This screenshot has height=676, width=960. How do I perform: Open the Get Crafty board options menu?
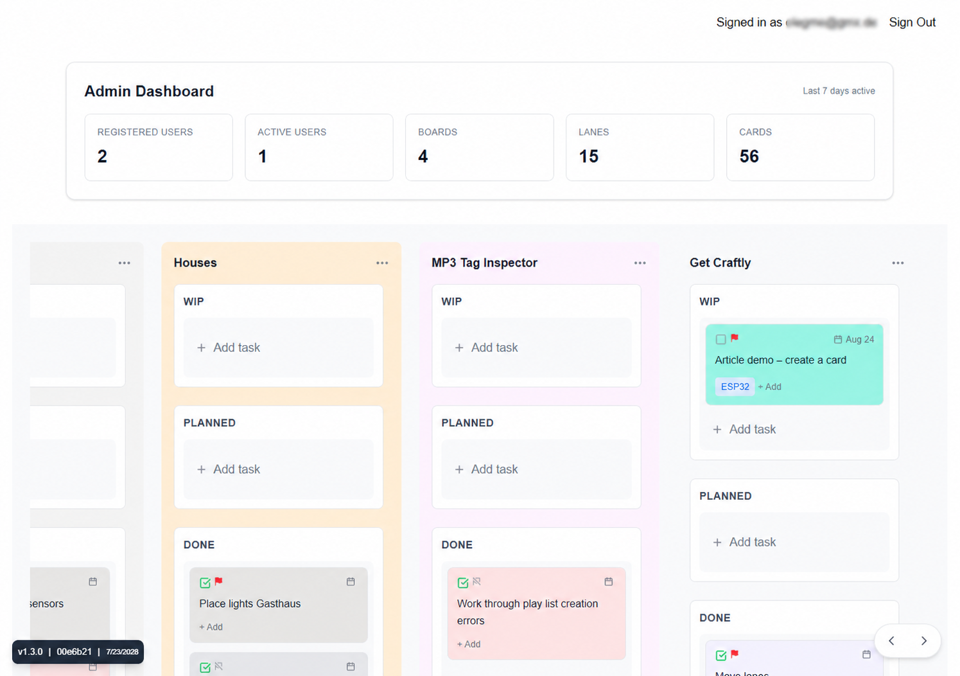coord(898,263)
